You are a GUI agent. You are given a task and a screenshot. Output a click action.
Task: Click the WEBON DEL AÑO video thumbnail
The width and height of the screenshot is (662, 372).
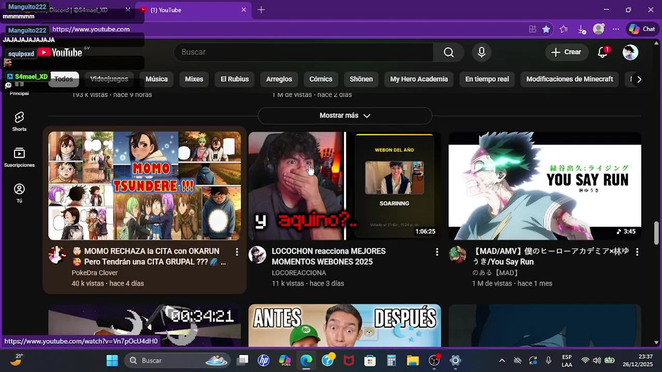click(x=344, y=186)
